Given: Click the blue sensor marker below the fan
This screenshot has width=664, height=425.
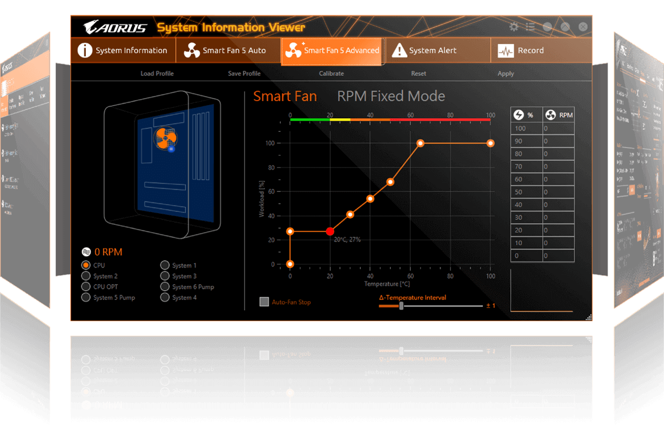Looking at the screenshot, I should coord(172,149).
